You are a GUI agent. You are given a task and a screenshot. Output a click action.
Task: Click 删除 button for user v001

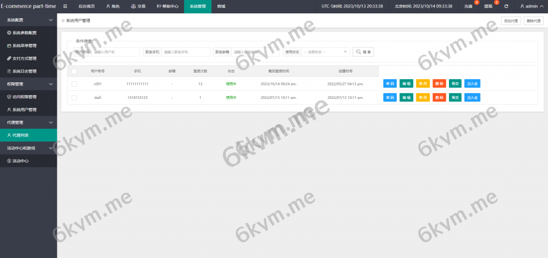click(439, 84)
